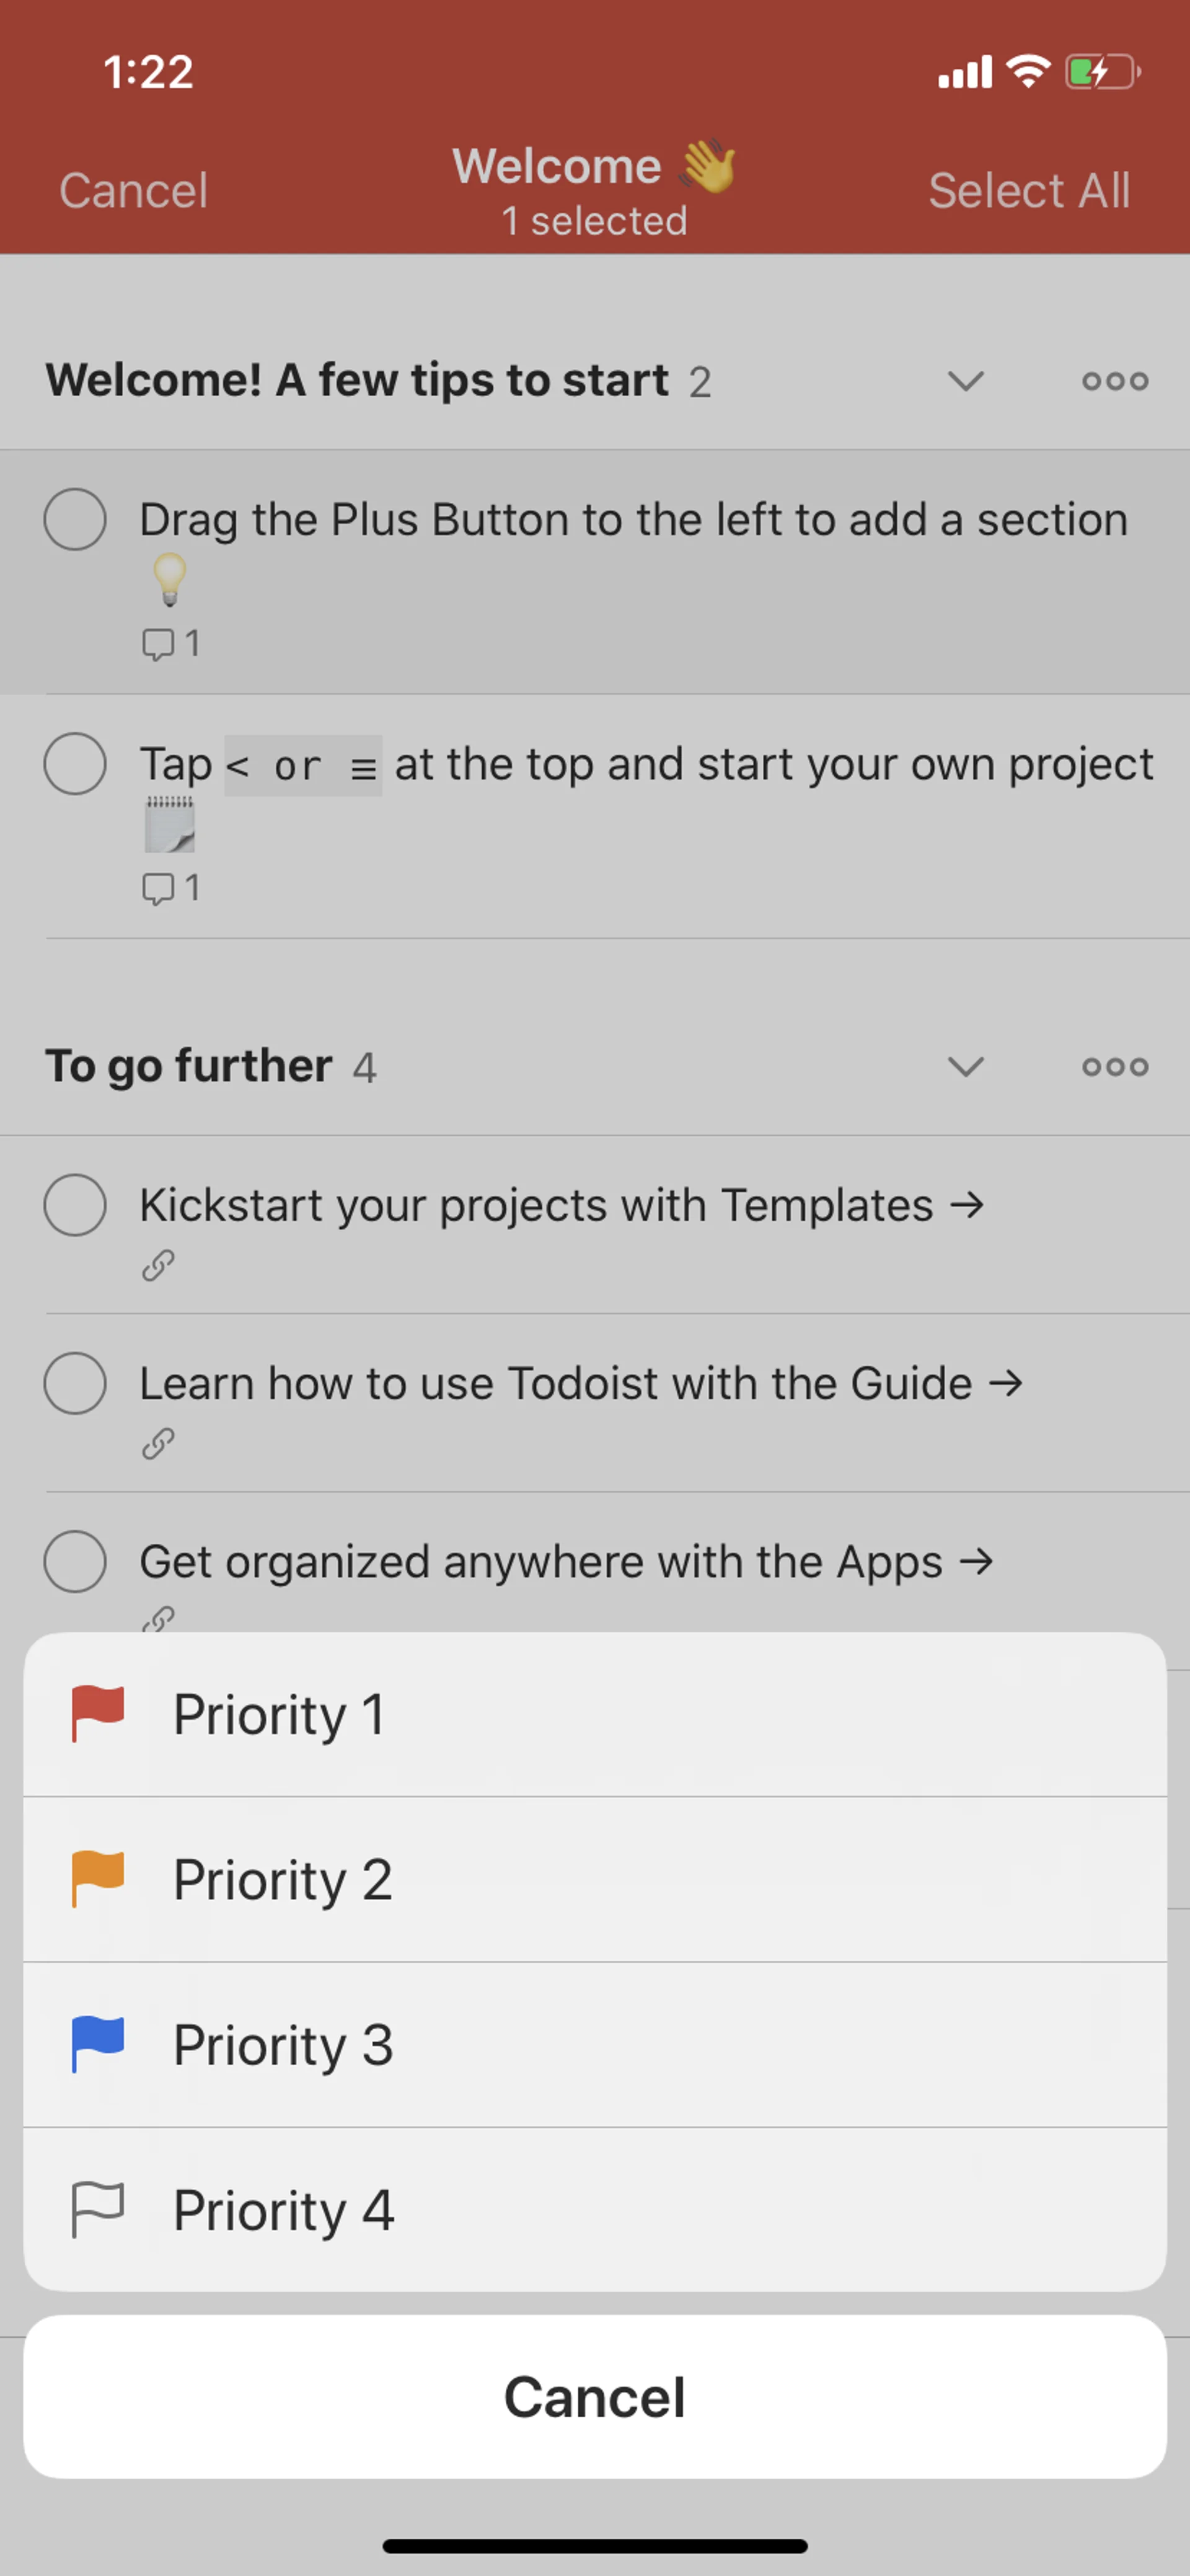Open the three-dot menu for To go further
The height and width of the screenshot is (2576, 1190).
point(1114,1066)
